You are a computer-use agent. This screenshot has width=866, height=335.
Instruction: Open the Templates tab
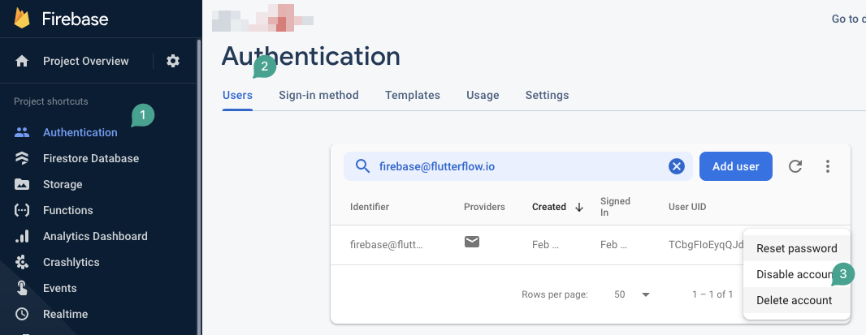pos(413,95)
